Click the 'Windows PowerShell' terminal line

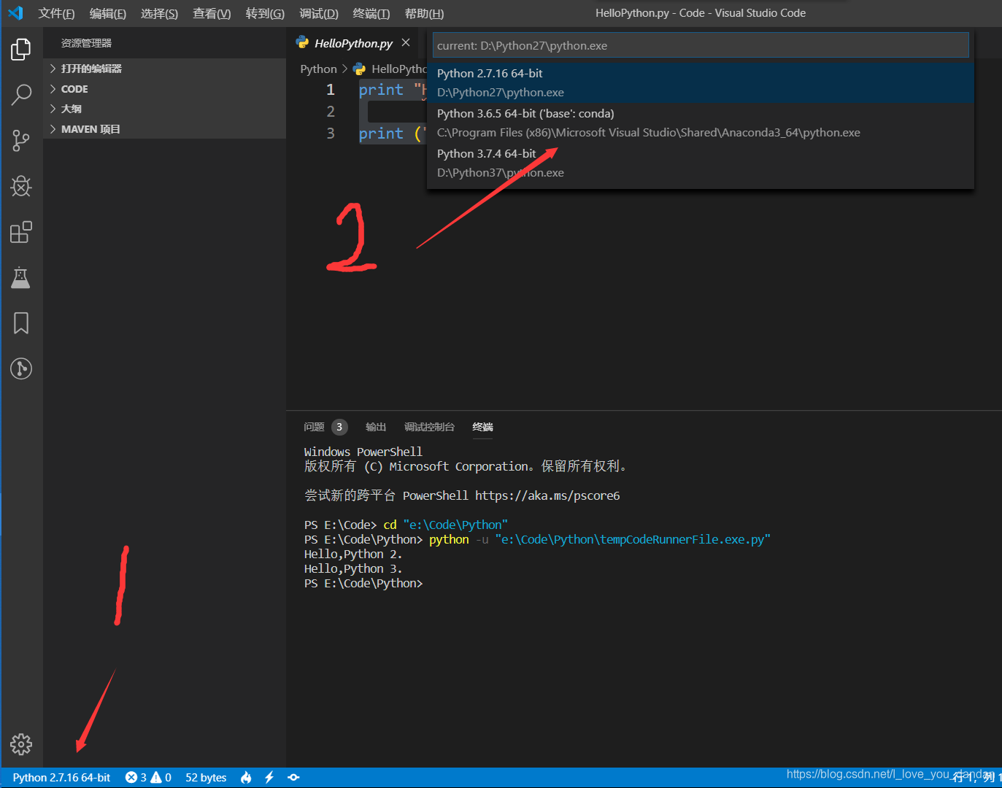click(x=363, y=452)
